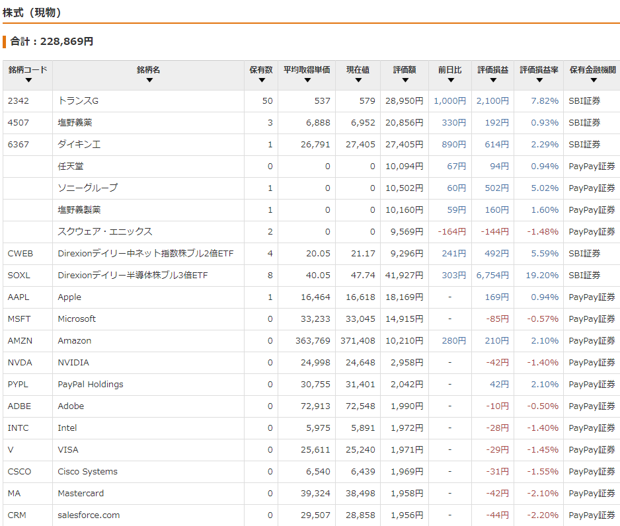Sort by 銘柄名 column arrow
620x526 pixels.
(x=149, y=80)
